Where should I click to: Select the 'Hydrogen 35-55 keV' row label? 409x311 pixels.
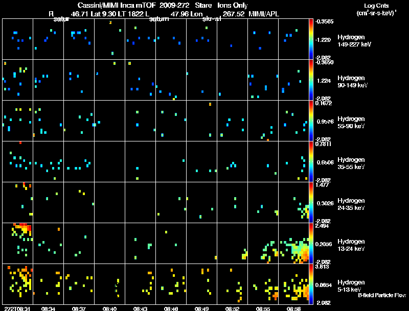[x=351, y=163]
